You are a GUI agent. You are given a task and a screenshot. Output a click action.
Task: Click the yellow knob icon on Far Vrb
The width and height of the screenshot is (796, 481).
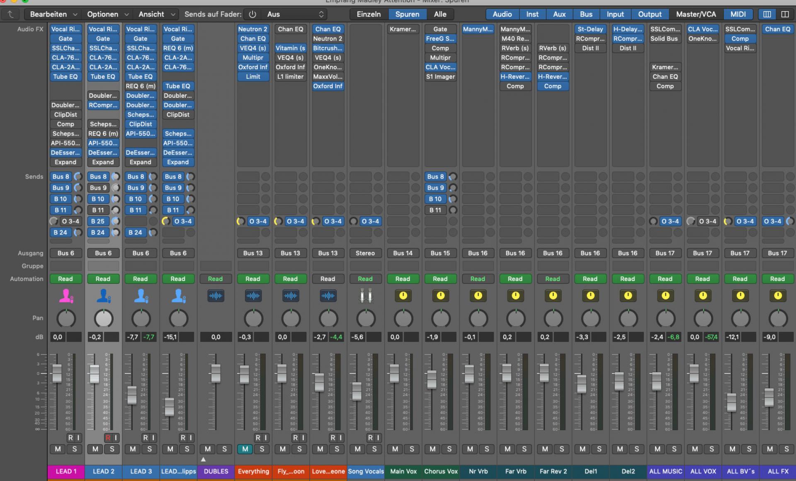[515, 296]
